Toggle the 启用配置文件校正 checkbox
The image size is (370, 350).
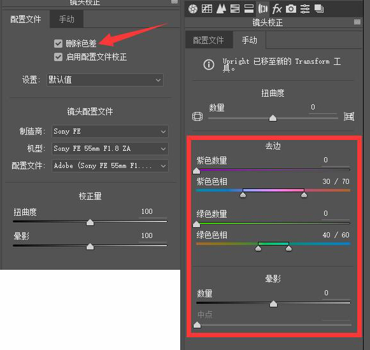pyautogui.click(x=58, y=57)
